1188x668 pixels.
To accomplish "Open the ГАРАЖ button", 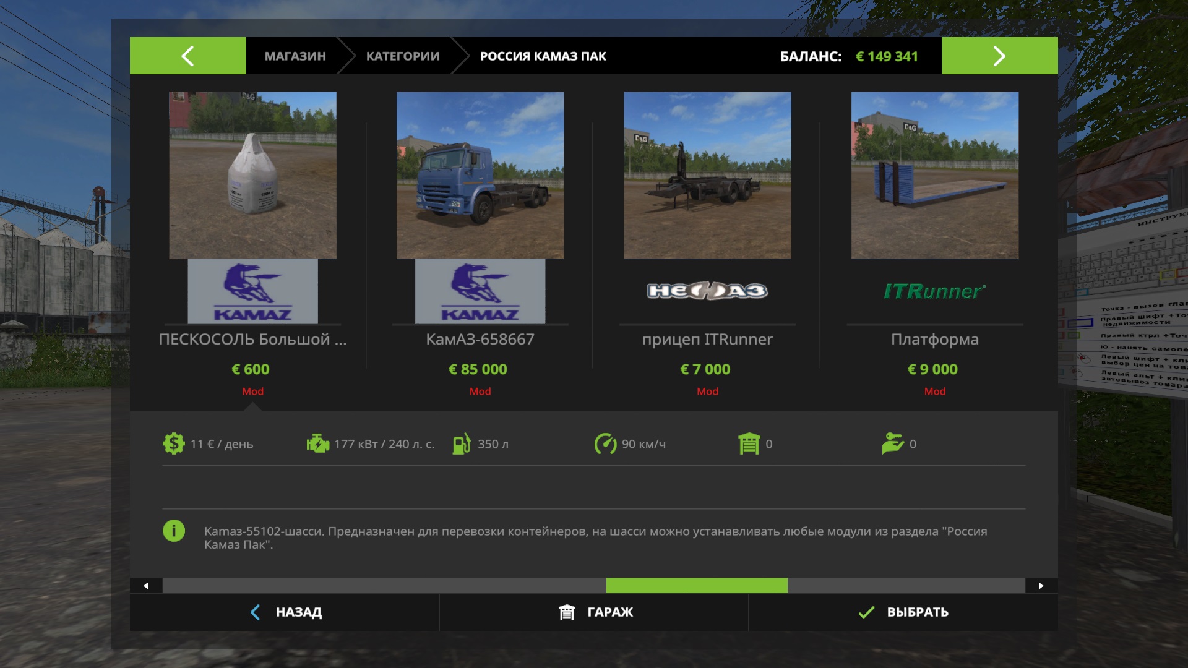I will coord(595,612).
